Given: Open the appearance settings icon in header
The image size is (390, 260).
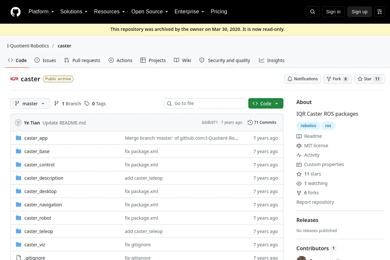Looking at the screenshot, I should point(380,12).
